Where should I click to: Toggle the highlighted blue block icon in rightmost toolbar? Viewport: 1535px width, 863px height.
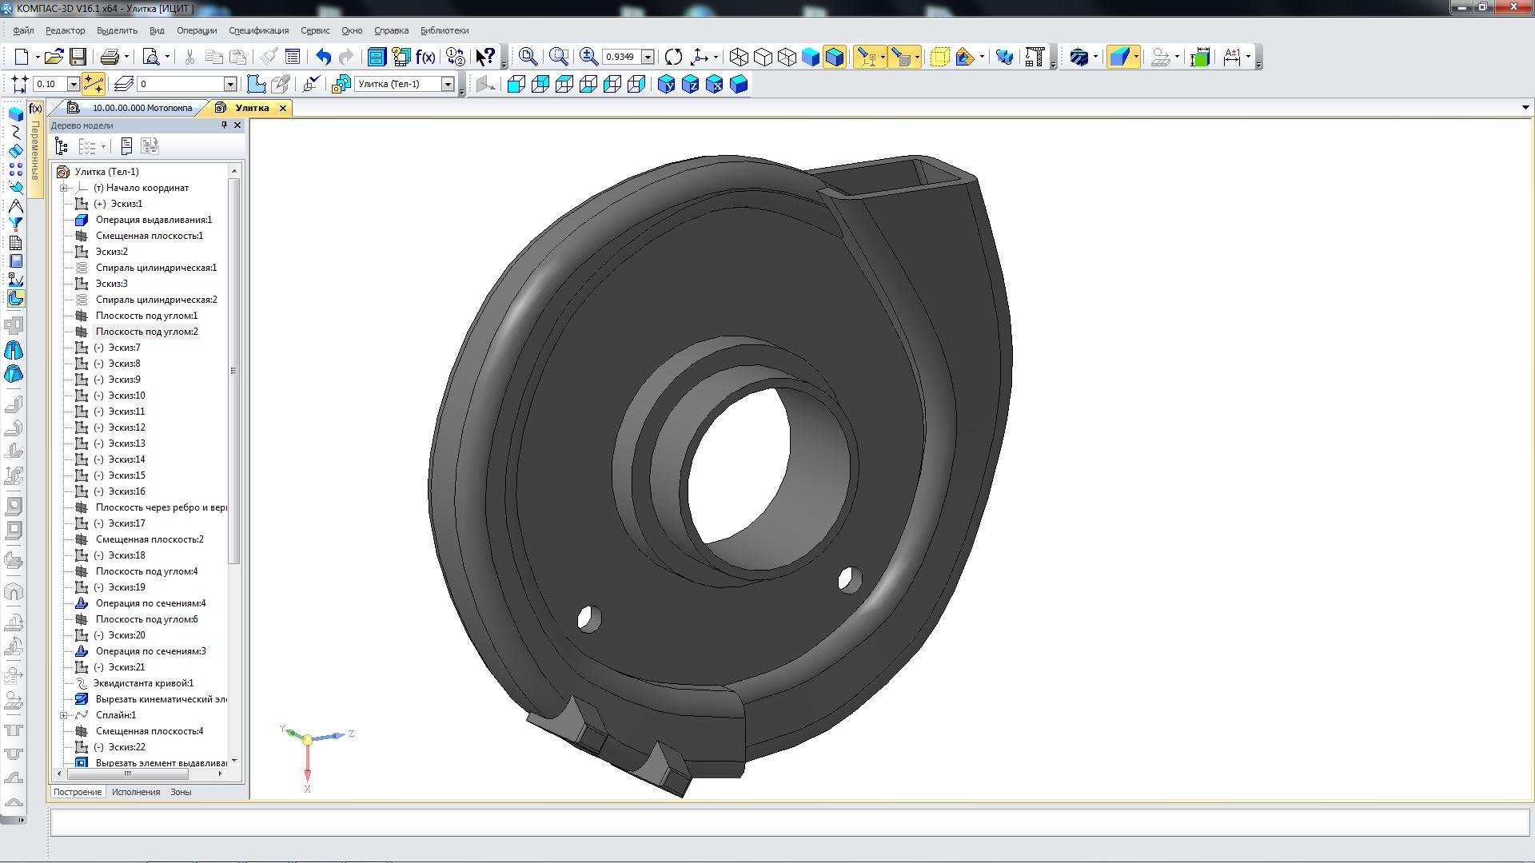click(x=1119, y=57)
